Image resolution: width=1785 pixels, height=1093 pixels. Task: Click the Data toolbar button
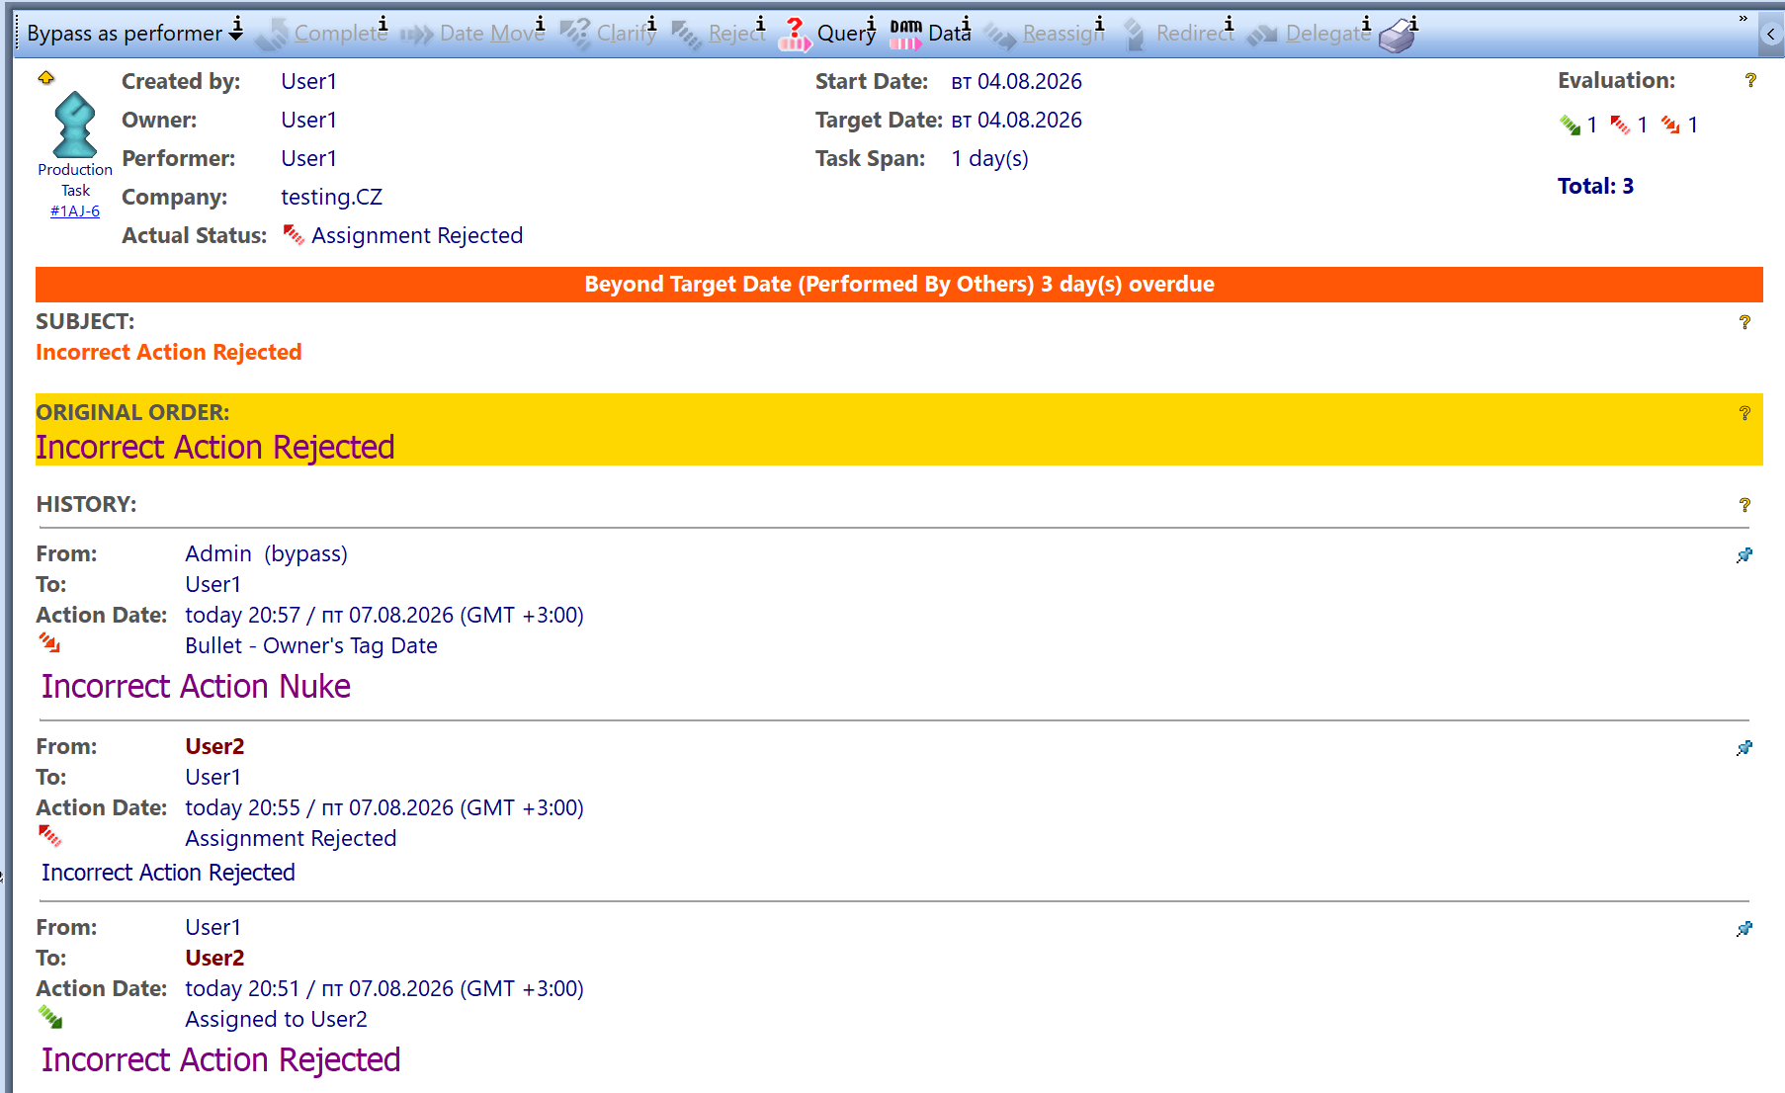[931, 33]
